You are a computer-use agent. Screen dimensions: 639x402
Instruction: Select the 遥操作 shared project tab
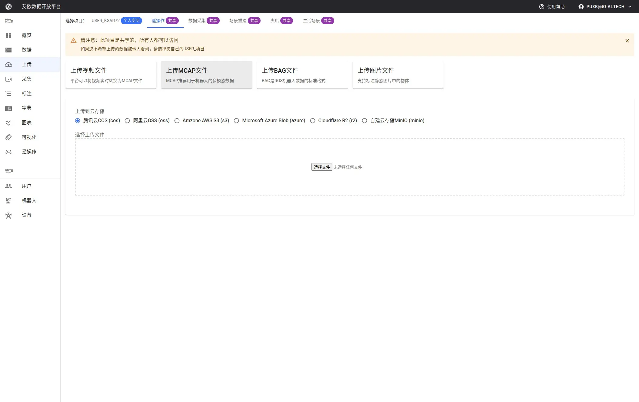(165, 21)
